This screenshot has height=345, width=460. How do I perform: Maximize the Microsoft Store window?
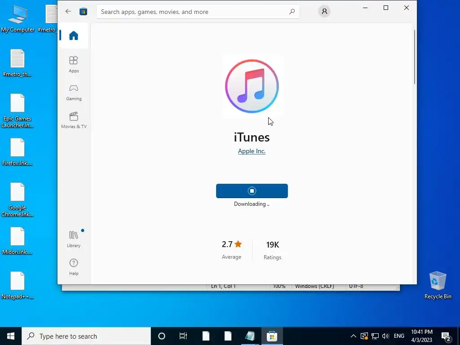pyautogui.click(x=386, y=8)
